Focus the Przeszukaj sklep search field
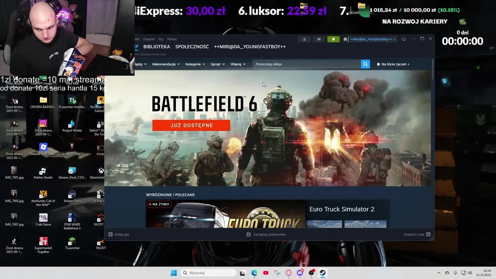The image size is (496, 279). pos(307,64)
